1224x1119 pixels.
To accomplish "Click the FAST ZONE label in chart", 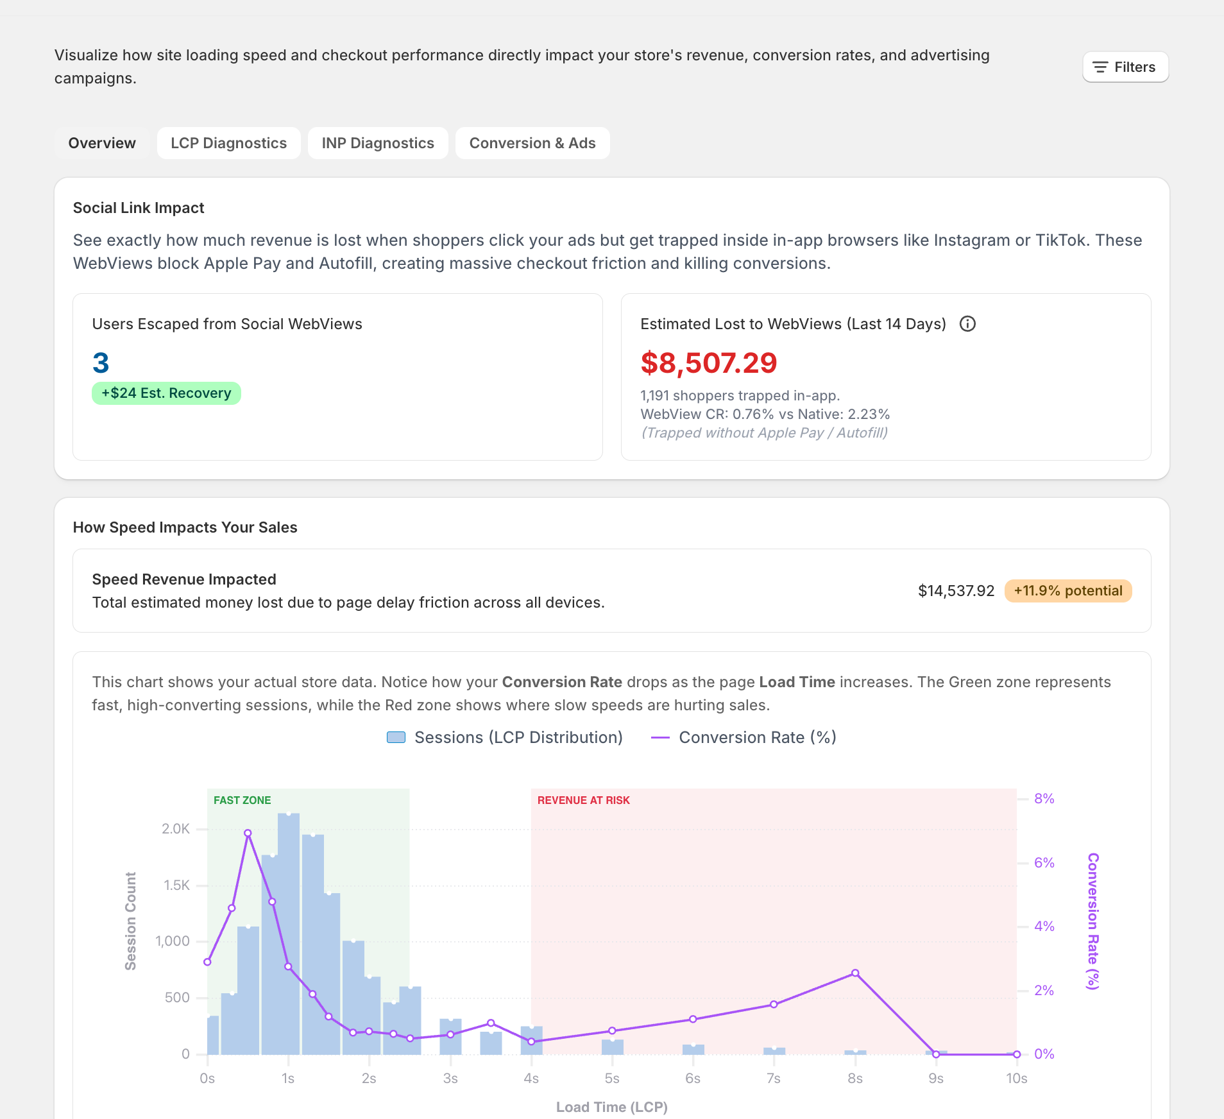I will click(x=242, y=800).
